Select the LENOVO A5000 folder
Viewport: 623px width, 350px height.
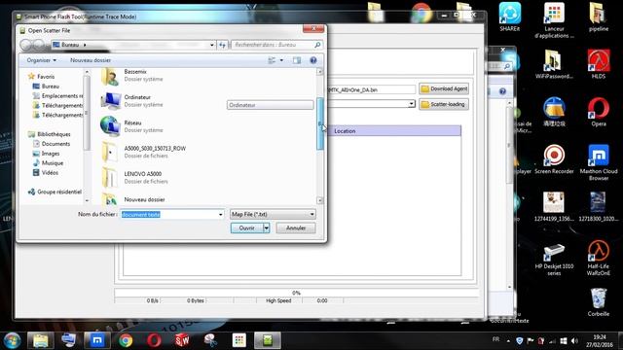pyautogui.click(x=143, y=177)
